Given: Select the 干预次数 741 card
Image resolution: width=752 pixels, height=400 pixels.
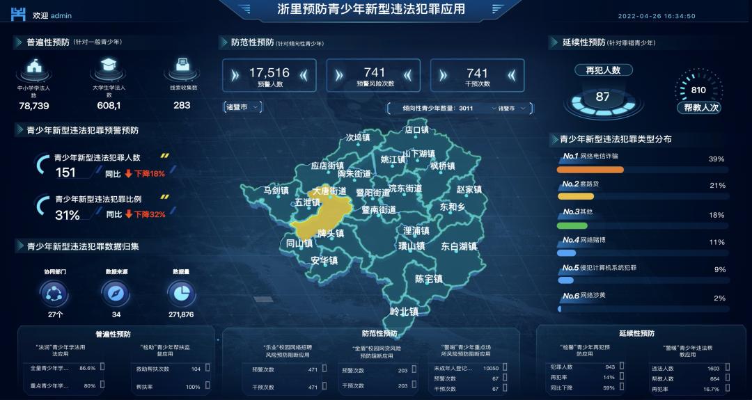Looking at the screenshot, I should tap(477, 75).
